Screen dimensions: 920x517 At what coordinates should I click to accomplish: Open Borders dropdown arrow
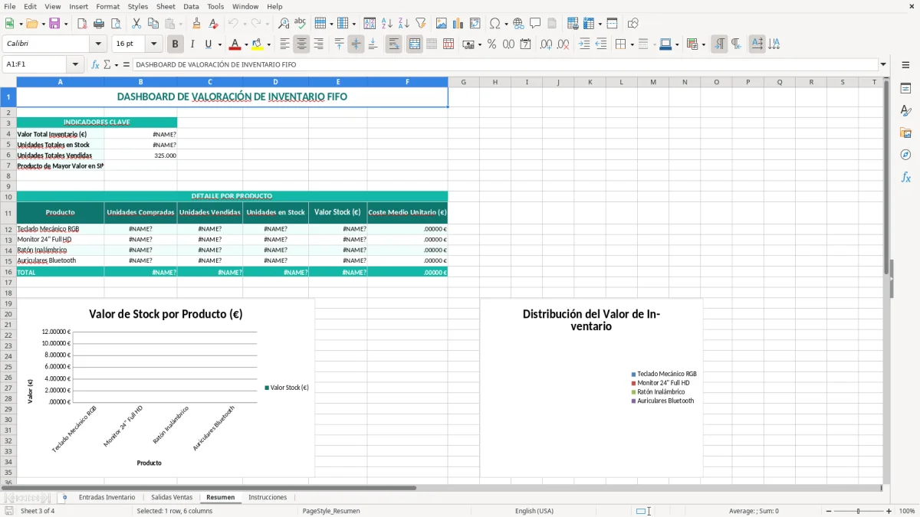(x=632, y=44)
